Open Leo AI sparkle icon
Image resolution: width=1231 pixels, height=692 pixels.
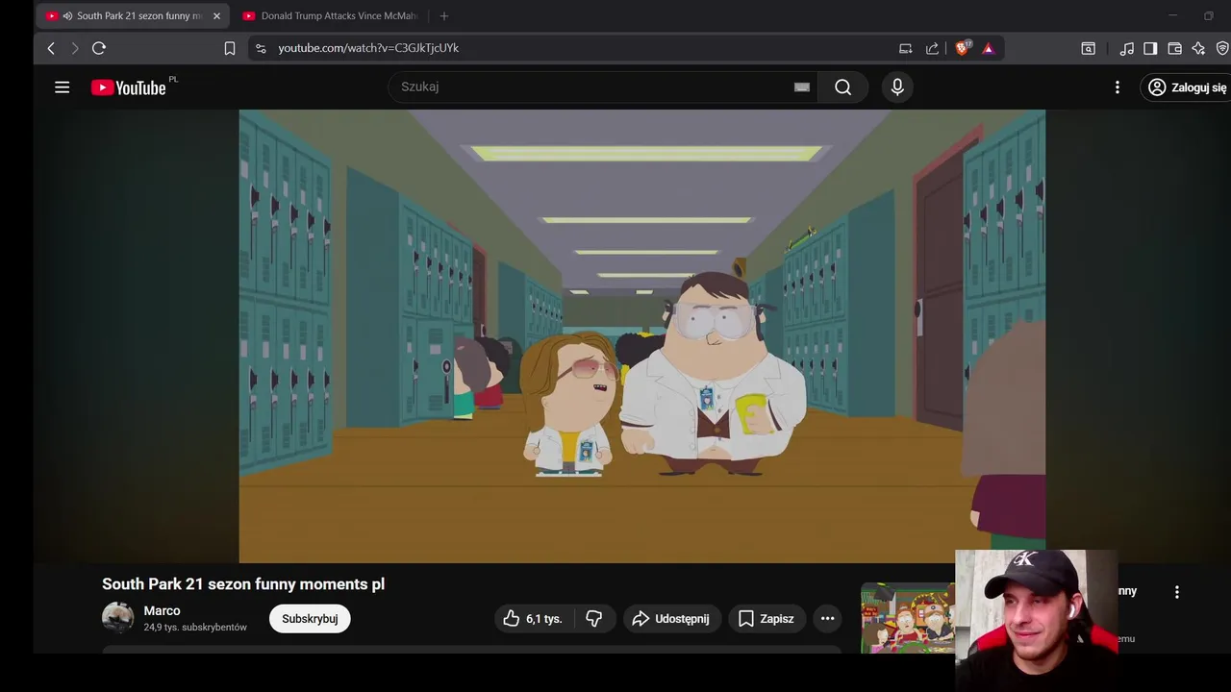1198,48
